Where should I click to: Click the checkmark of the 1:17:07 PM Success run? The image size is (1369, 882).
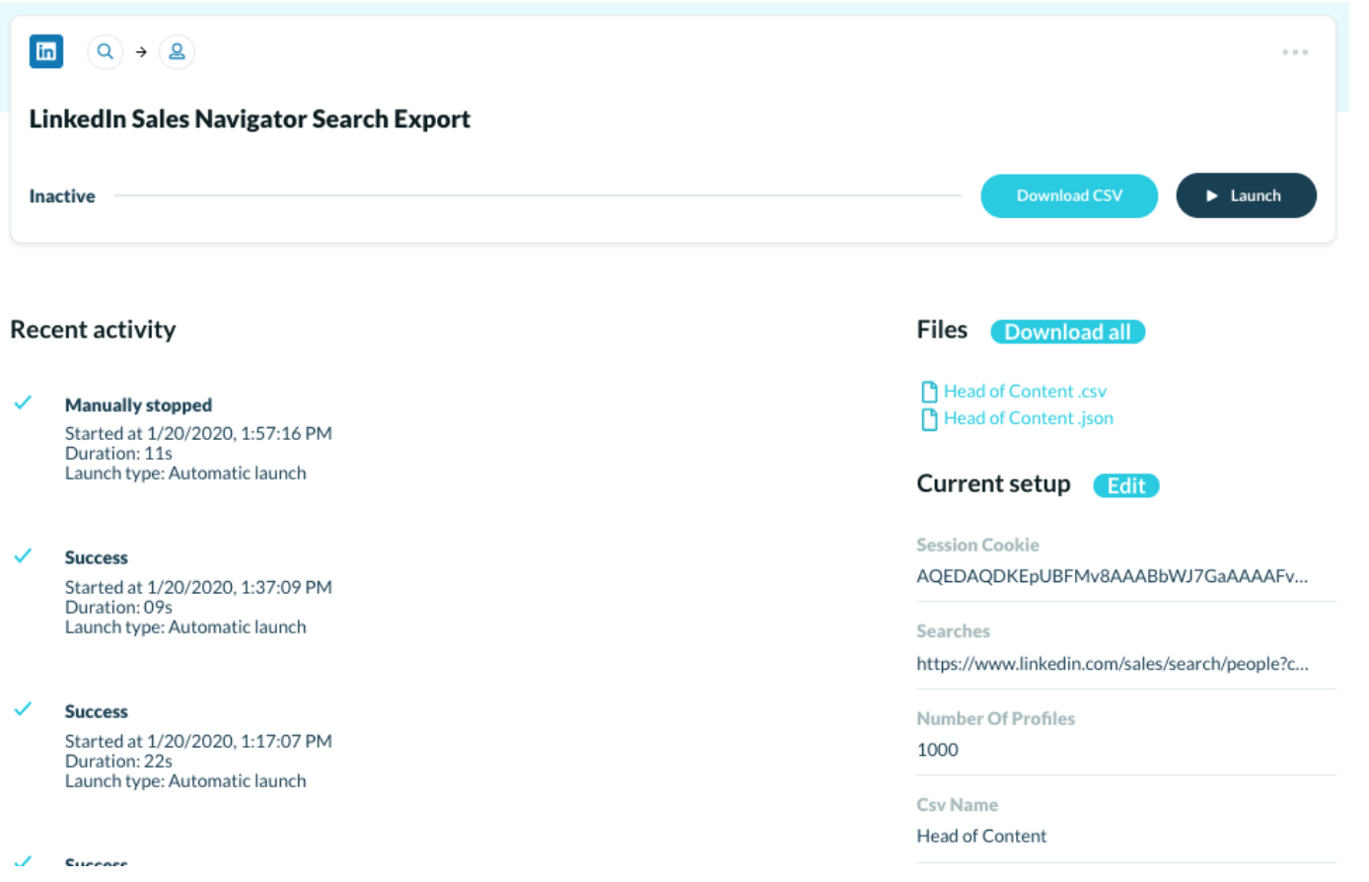23,708
